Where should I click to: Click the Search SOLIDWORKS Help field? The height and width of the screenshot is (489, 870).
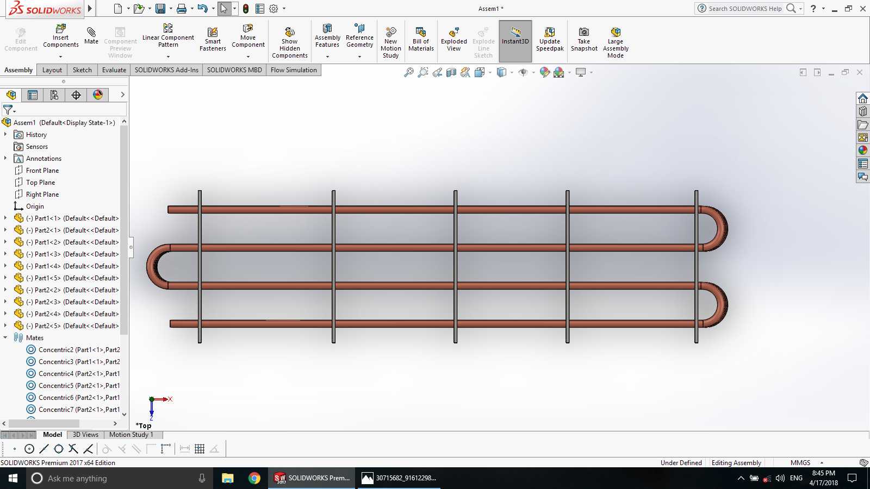click(x=745, y=9)
